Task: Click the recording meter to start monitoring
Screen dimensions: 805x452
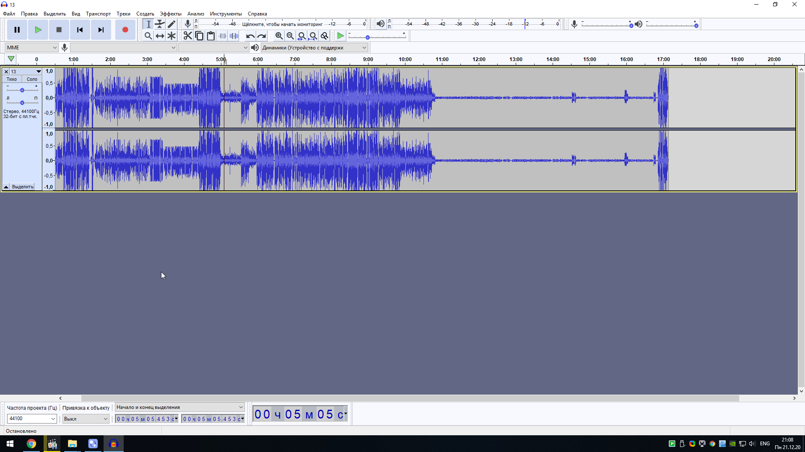Action: 282,24
